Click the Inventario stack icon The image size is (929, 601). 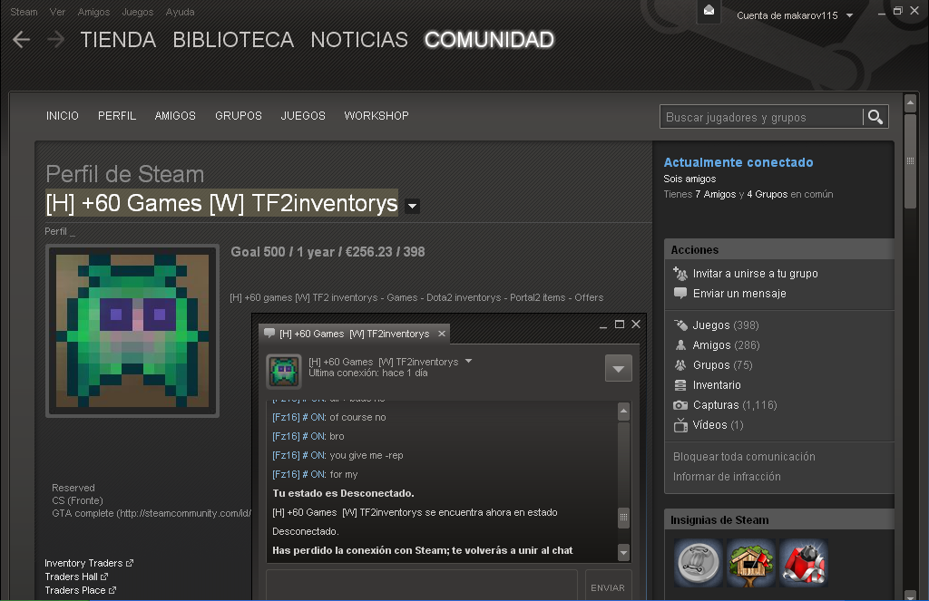[680, 385]
